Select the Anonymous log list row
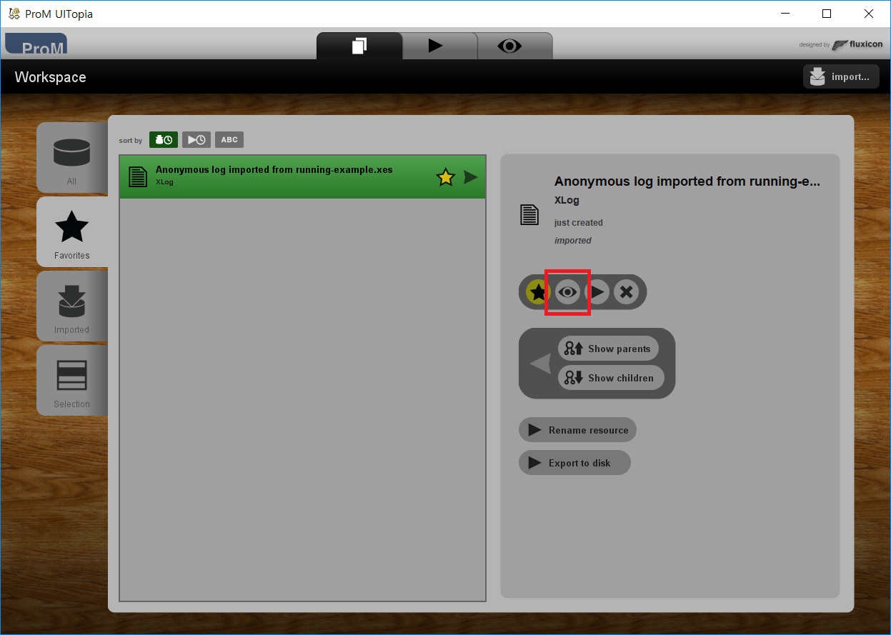This screenshot has width=891, height=635. click(x=303, y=176)
